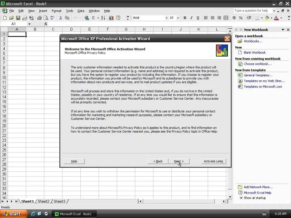Save the workbook using the Save icon
This screenshot has width=291, height=218.
[x=18, y=18]
